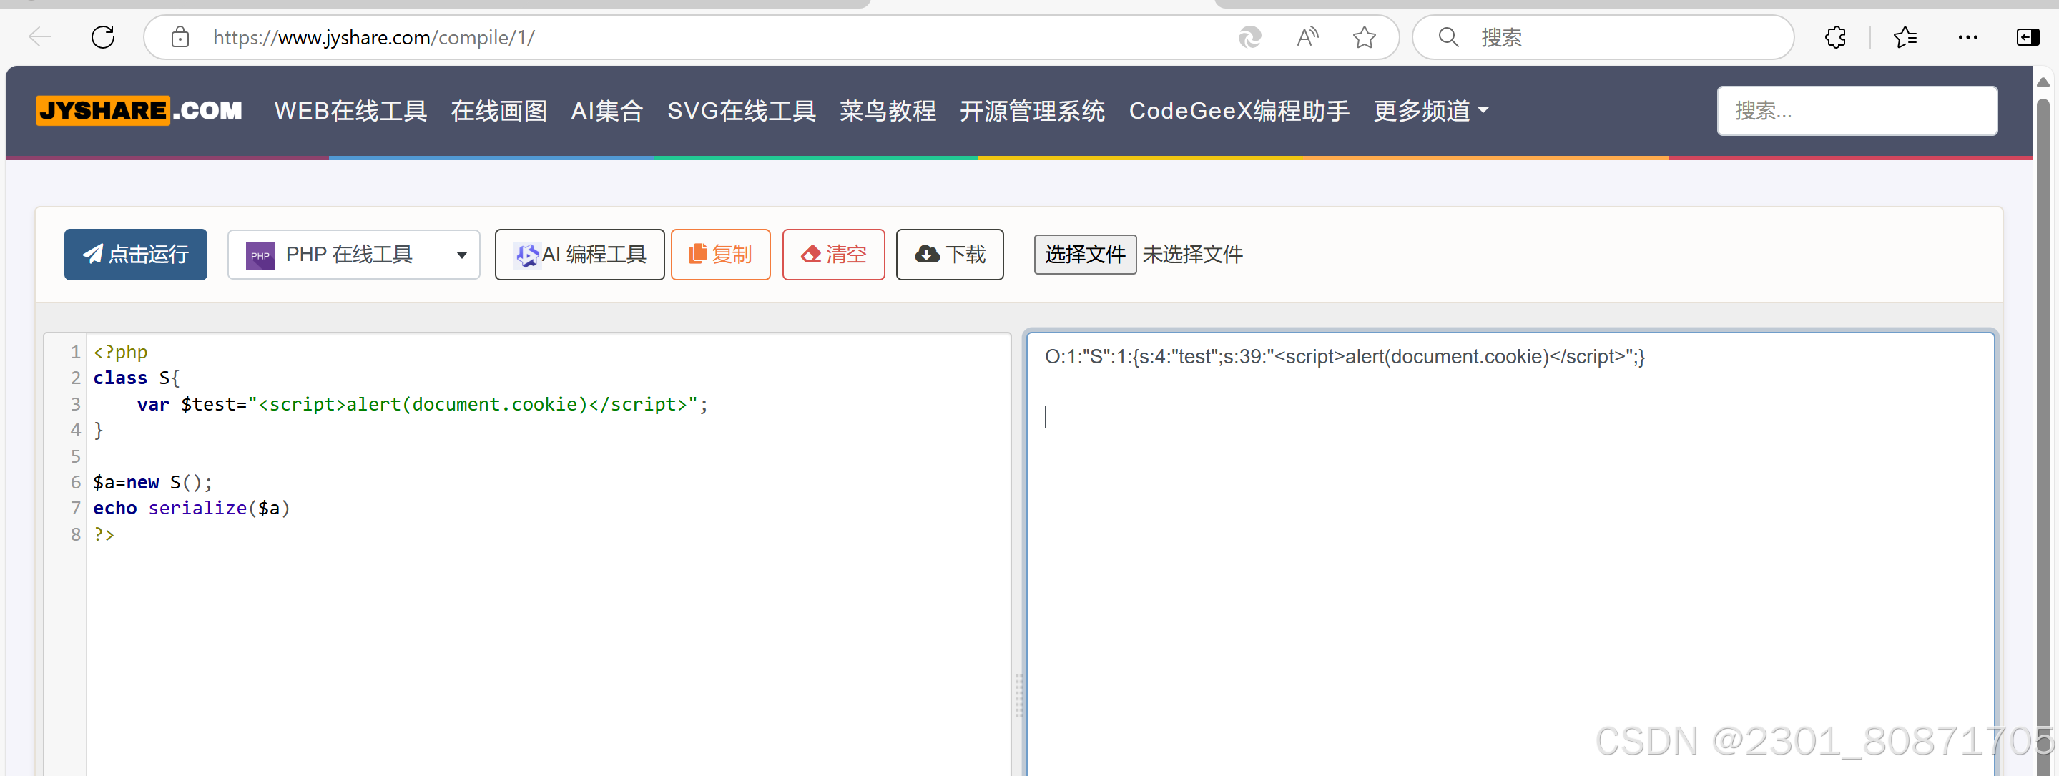Image resolution: width=2059 pixels, height=776 pixels.
Task: Click the read aloud icon in address bar
Action: click(1307, 38)
